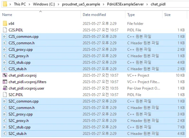Click the C2S_proxy.h file icon

(5, 56)
